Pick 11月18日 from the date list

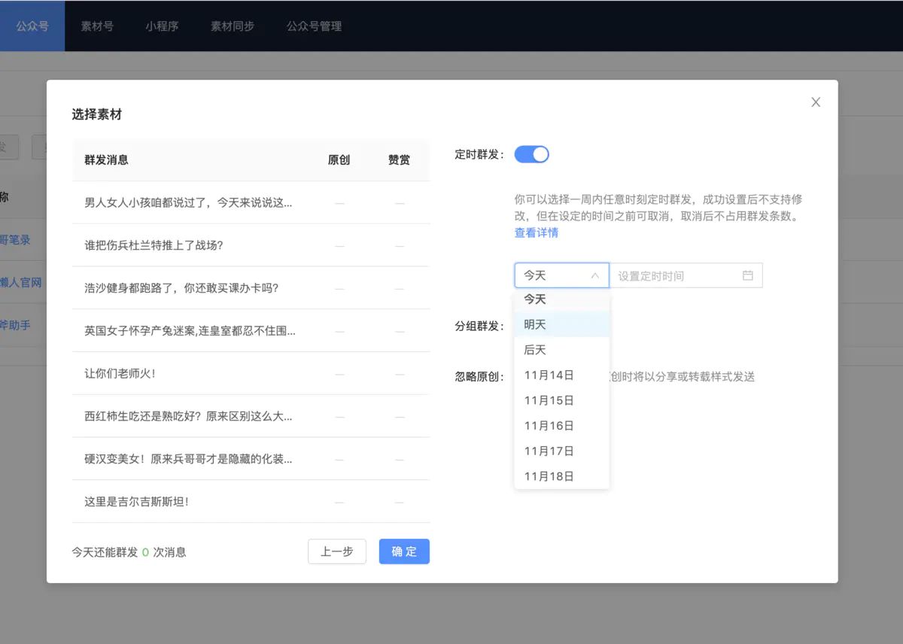(561, 476)
